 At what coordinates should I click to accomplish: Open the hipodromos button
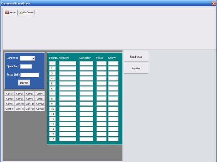136,57
